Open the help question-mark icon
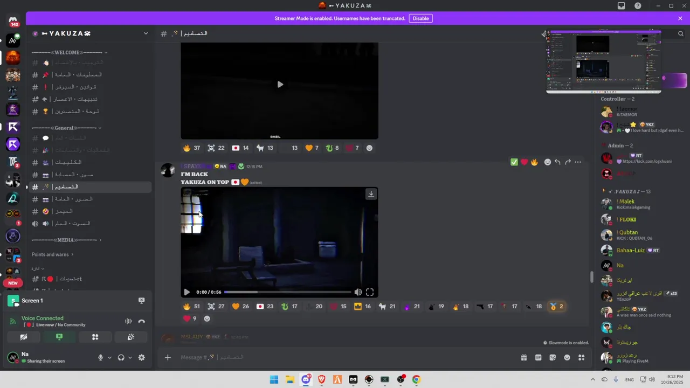The width and height of the screenshot is (690, 388). click(638, 5)
